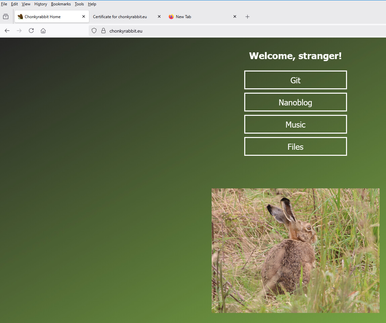Open a new tab with plus icon

tap(248, 17)
